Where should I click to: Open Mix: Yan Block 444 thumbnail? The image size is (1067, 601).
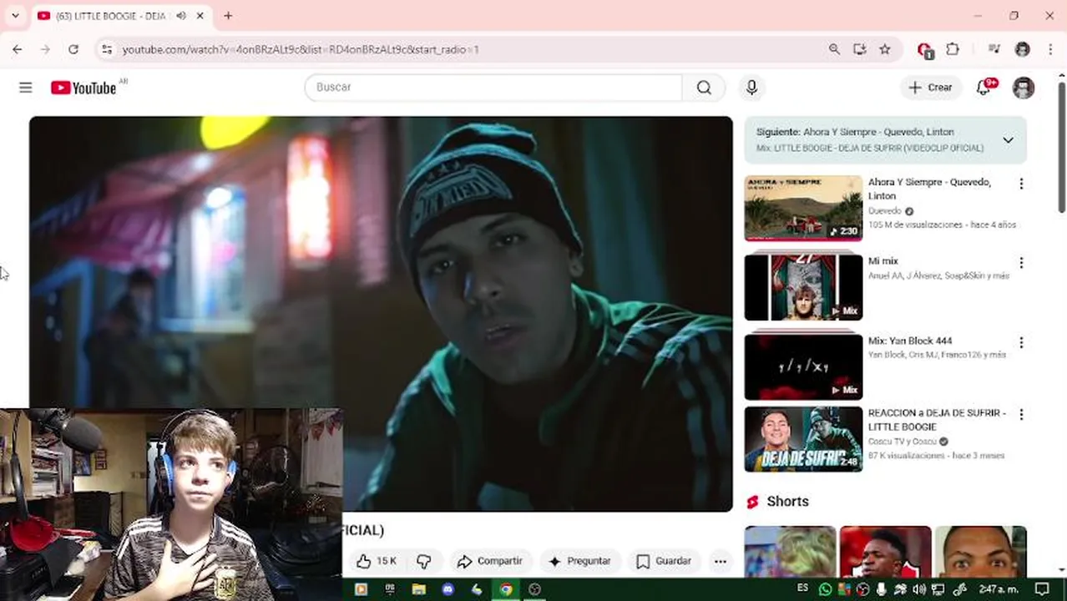pyautogui.click(x=803, y=366)
